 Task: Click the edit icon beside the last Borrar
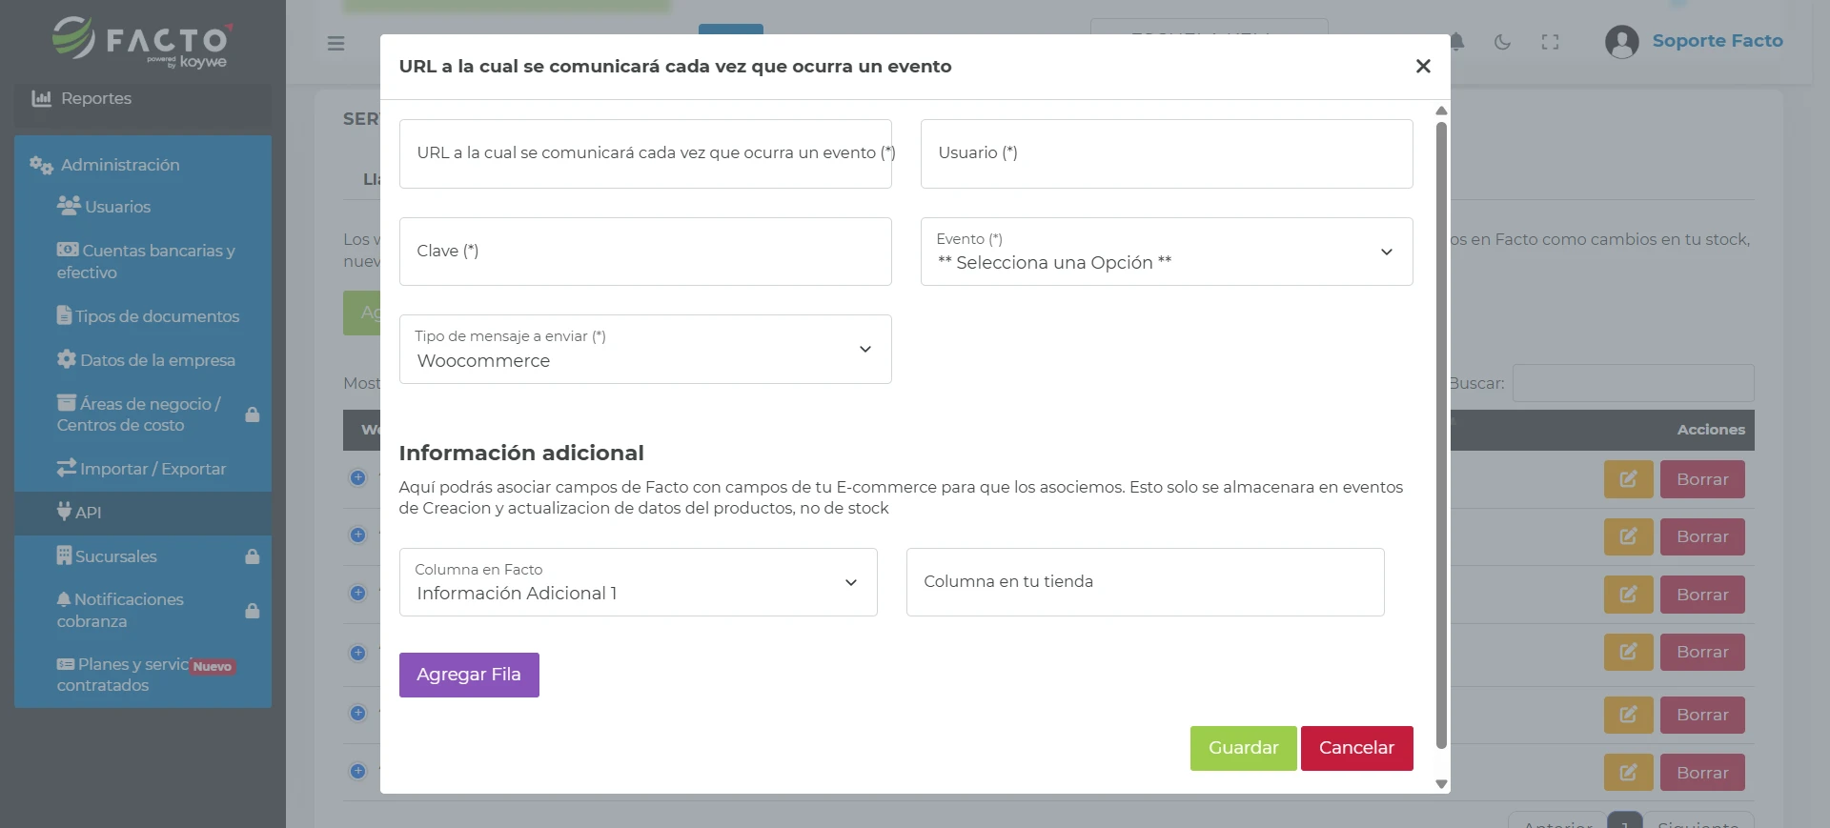pyautogui.click(x=1628, y=773)
